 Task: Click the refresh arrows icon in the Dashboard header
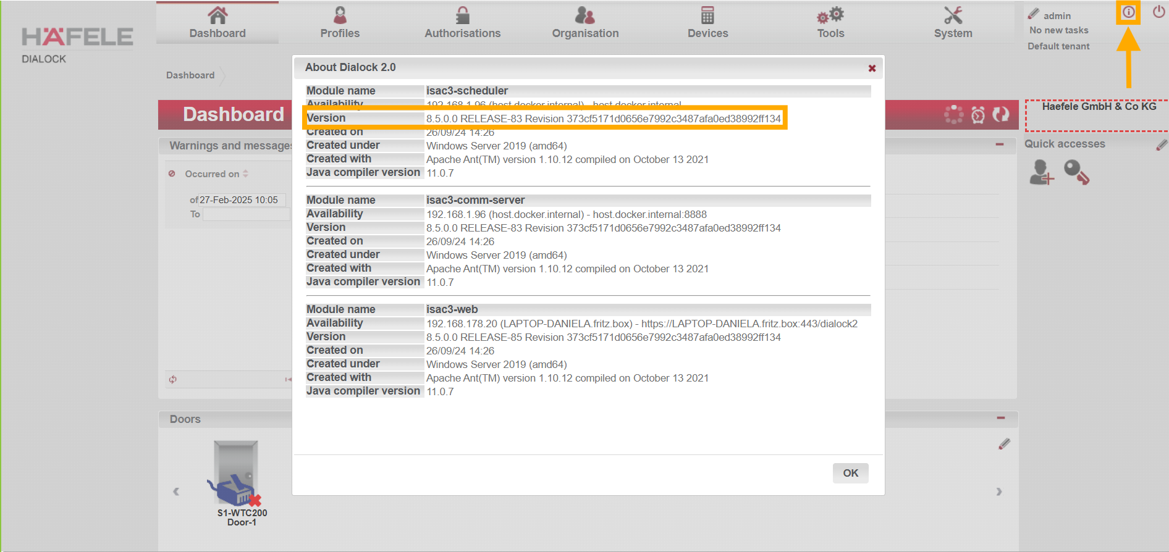[1000, 115]
